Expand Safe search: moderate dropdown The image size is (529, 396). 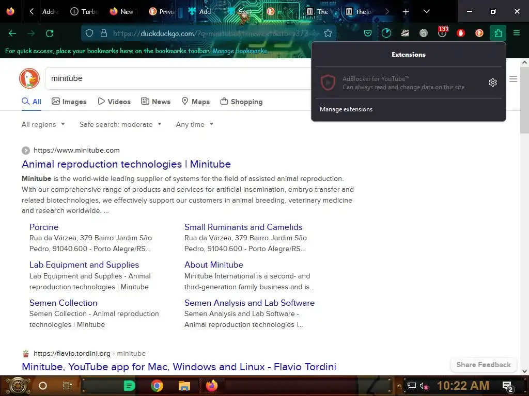click(120, 124)
